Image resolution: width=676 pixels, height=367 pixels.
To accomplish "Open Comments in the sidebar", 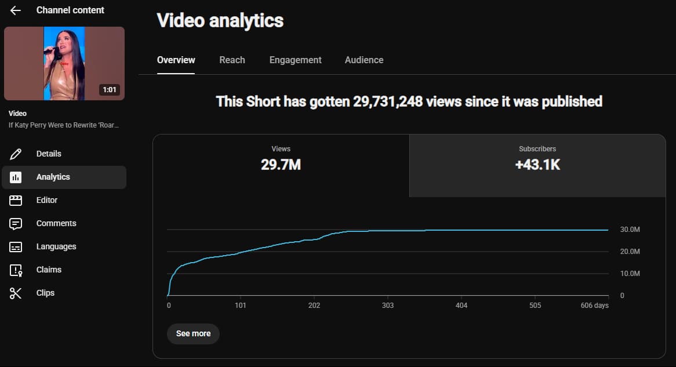I will coord(64,224).
